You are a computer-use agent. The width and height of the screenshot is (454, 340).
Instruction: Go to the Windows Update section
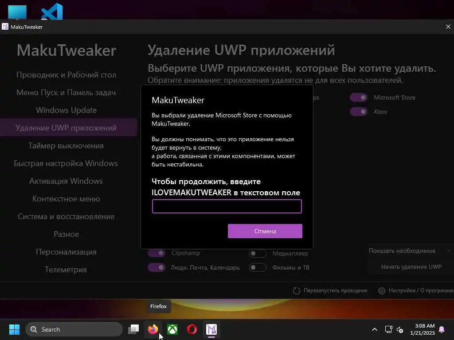pyautogui.click(x=67, y=110)
